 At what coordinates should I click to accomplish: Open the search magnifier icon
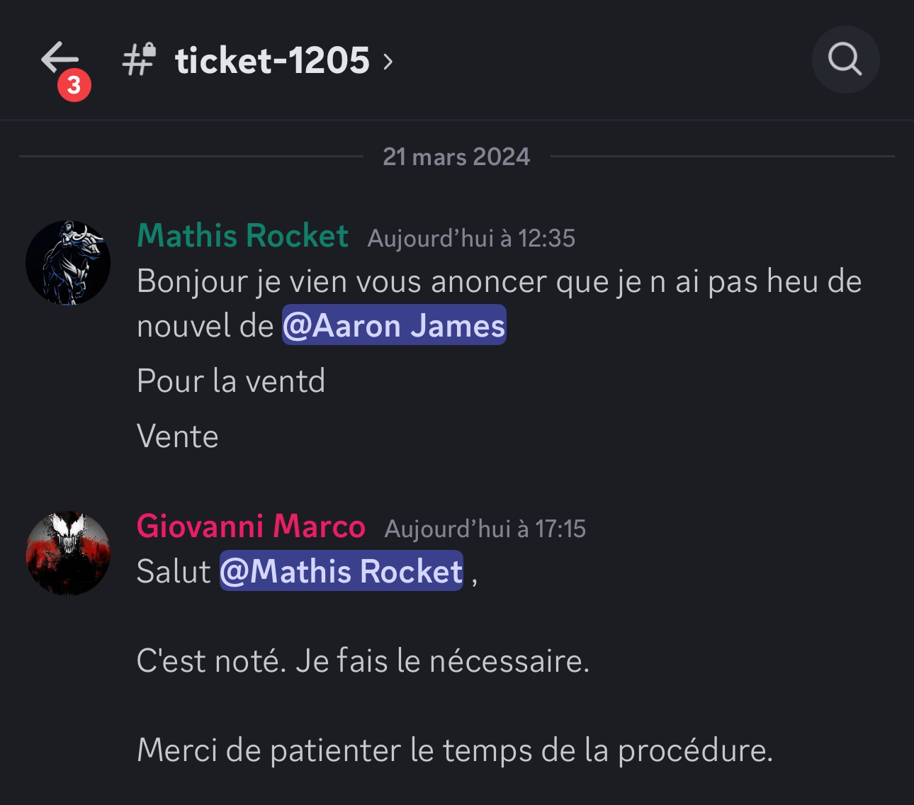pyautogui.click(x=845, y=60)
